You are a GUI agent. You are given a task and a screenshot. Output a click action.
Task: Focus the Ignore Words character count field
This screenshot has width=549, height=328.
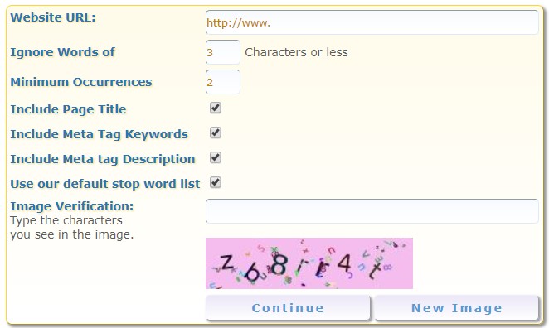[223, 52]
